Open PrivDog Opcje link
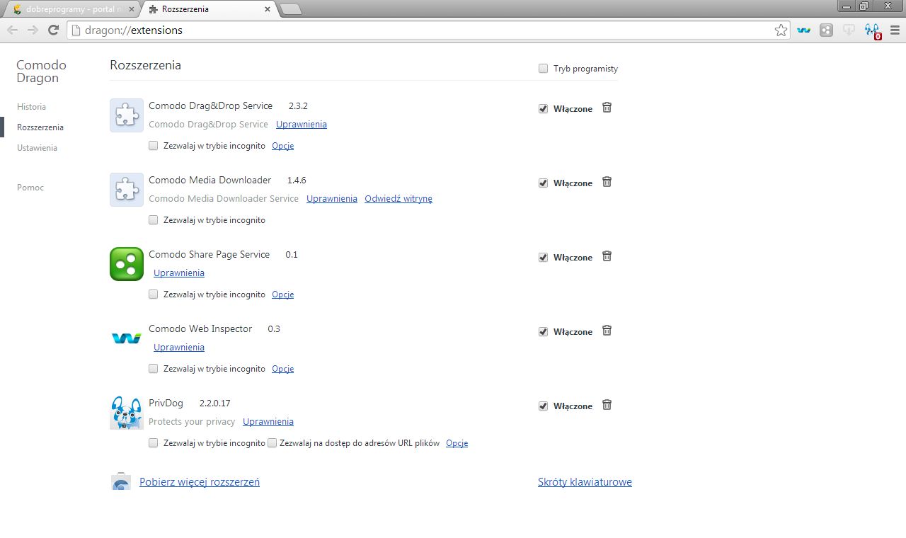The width and height of the screenshot is (906, 538). [457, 443]
